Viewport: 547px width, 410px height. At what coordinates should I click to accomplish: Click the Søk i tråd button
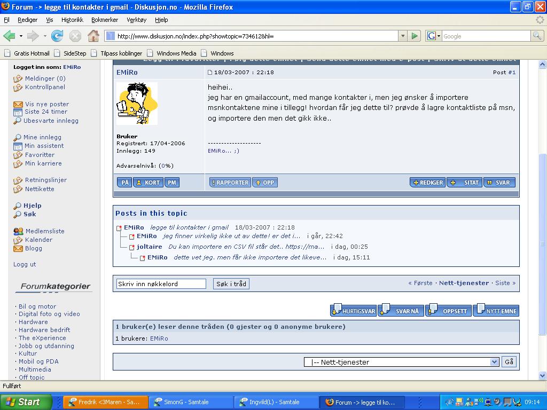coord(231,284)
